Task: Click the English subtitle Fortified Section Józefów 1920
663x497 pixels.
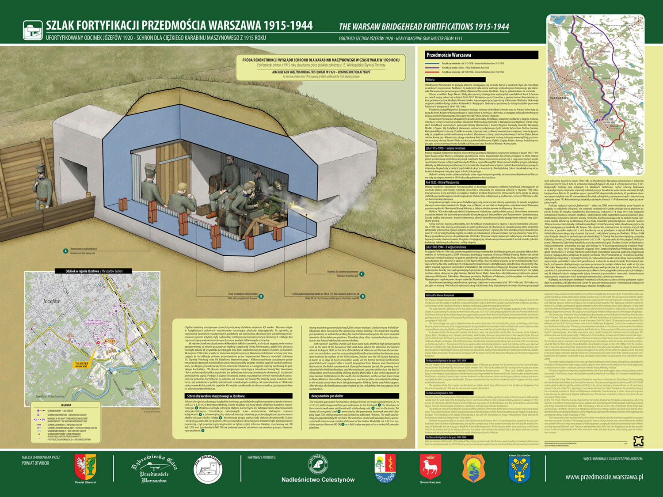Action: 400,38
